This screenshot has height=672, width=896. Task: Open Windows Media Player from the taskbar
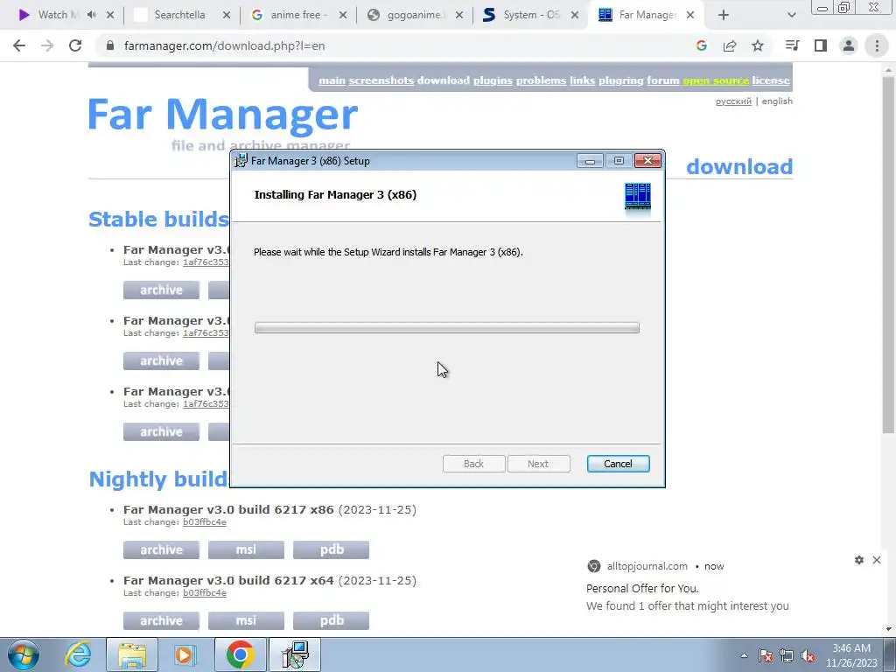coord(184,654)
